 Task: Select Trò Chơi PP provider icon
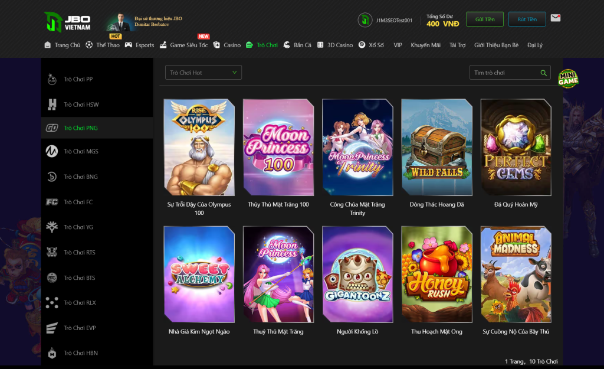click(x=52, y=79)
